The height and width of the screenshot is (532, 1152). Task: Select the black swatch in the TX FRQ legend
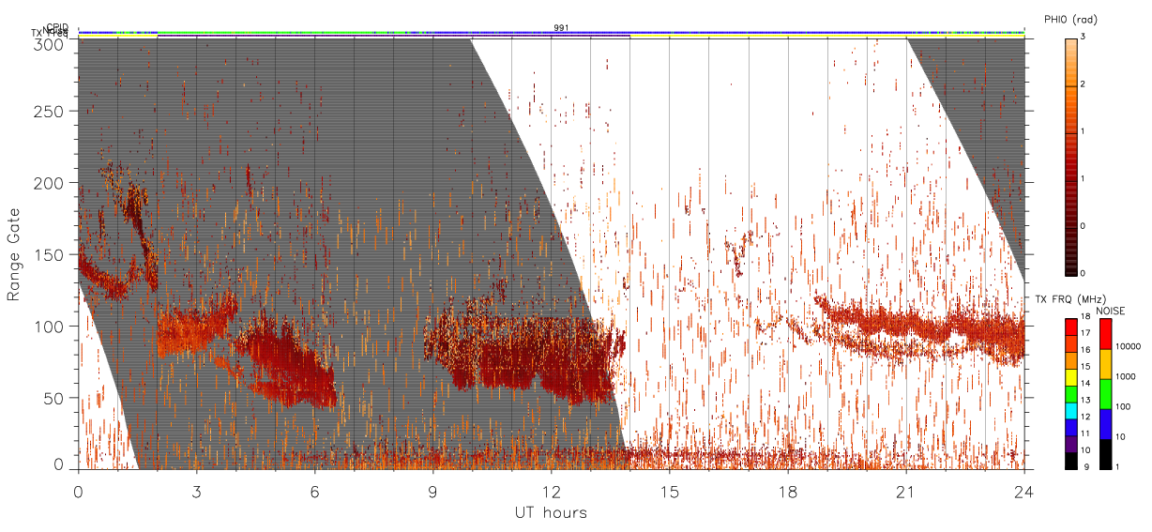pos(1071,461)
